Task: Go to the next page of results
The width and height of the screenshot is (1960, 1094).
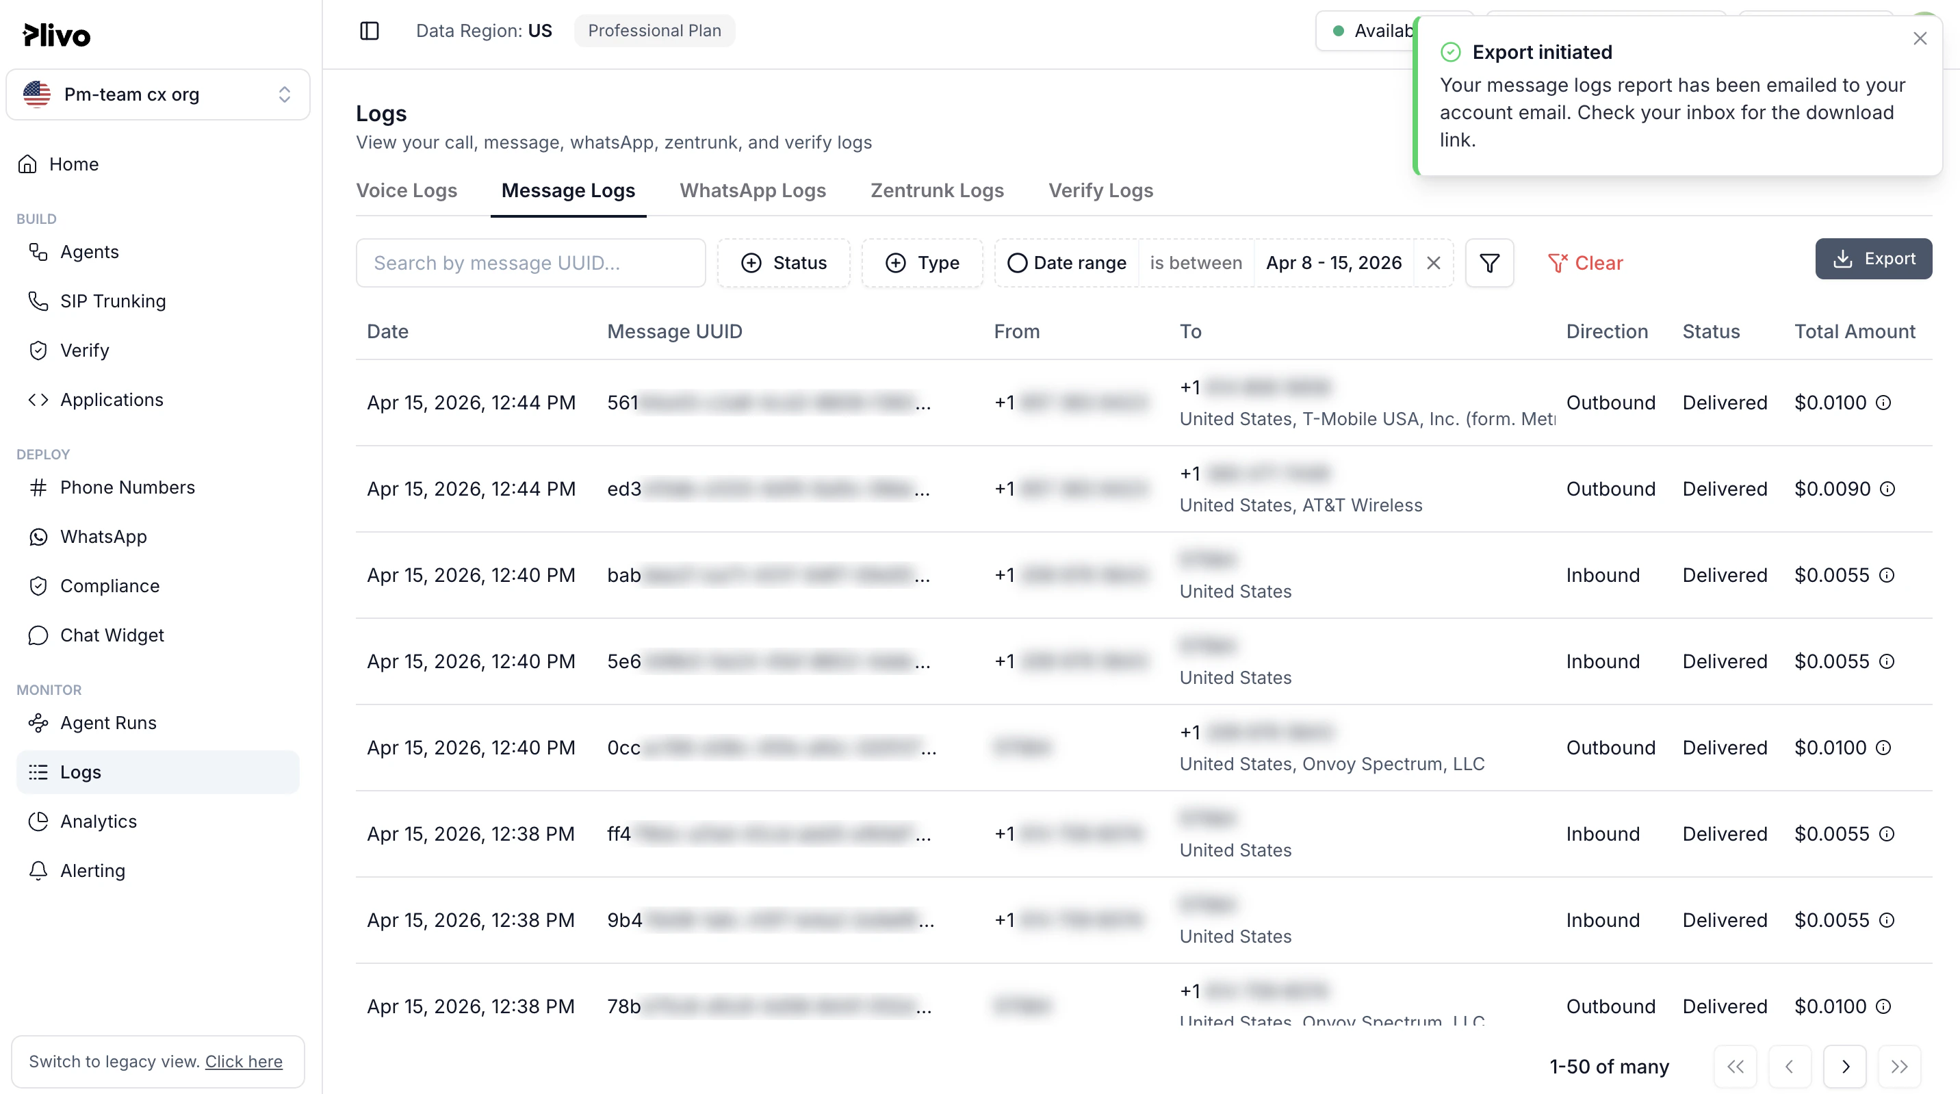Action: (1844, 1067)
